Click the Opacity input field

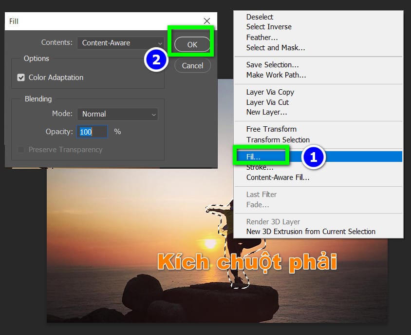coord(93,132)
